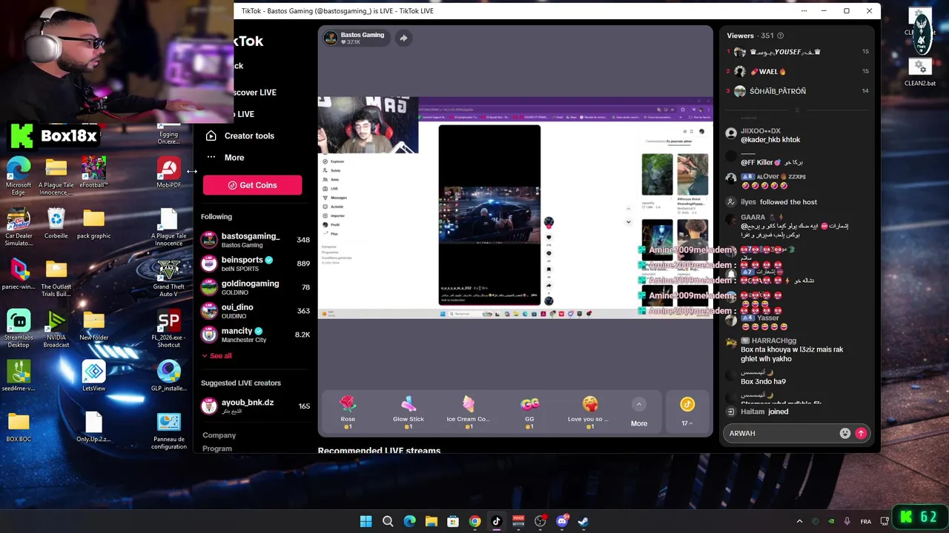Open Discord from the taskbar
Screen dimensions: 949x533
coord(562,521)
